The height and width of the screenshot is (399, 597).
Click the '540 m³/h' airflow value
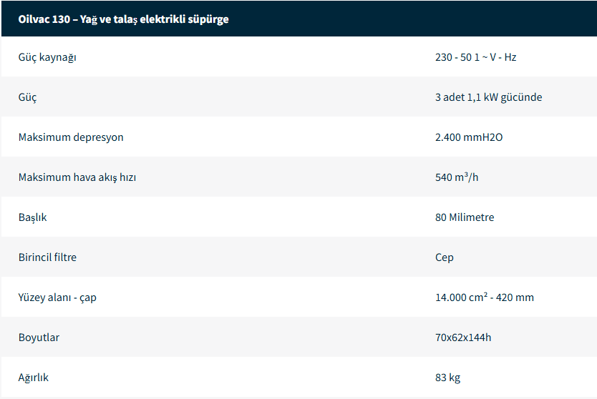pos(457,177)
